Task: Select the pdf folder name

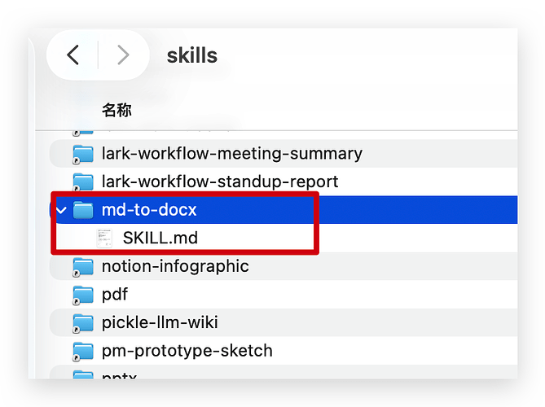Action: [115, 295]
